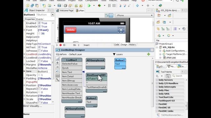Image resolution: width=211 pixels, height=118 pixels.
Task: Click the zoom out icon in LiveBindings toolbar
Action: pyautogui.click(x=58, y=67)
